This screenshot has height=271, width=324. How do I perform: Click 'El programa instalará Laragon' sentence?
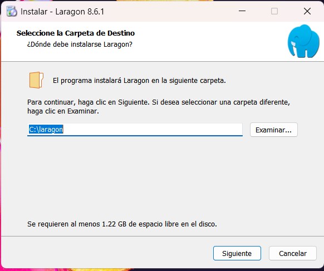point(139,80)
